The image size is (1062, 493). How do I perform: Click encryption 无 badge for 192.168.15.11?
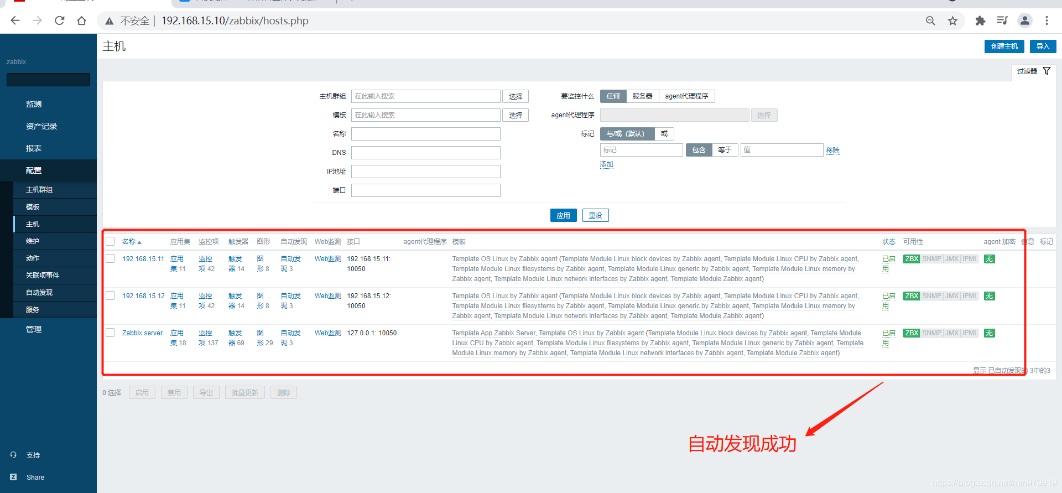[x=990, y=259]
